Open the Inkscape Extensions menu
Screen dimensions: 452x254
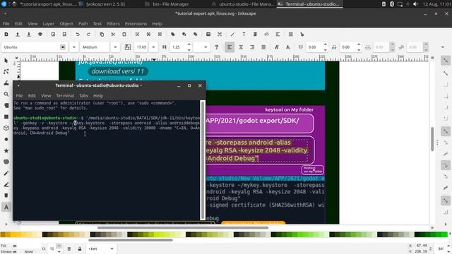[x=136, y=23]
